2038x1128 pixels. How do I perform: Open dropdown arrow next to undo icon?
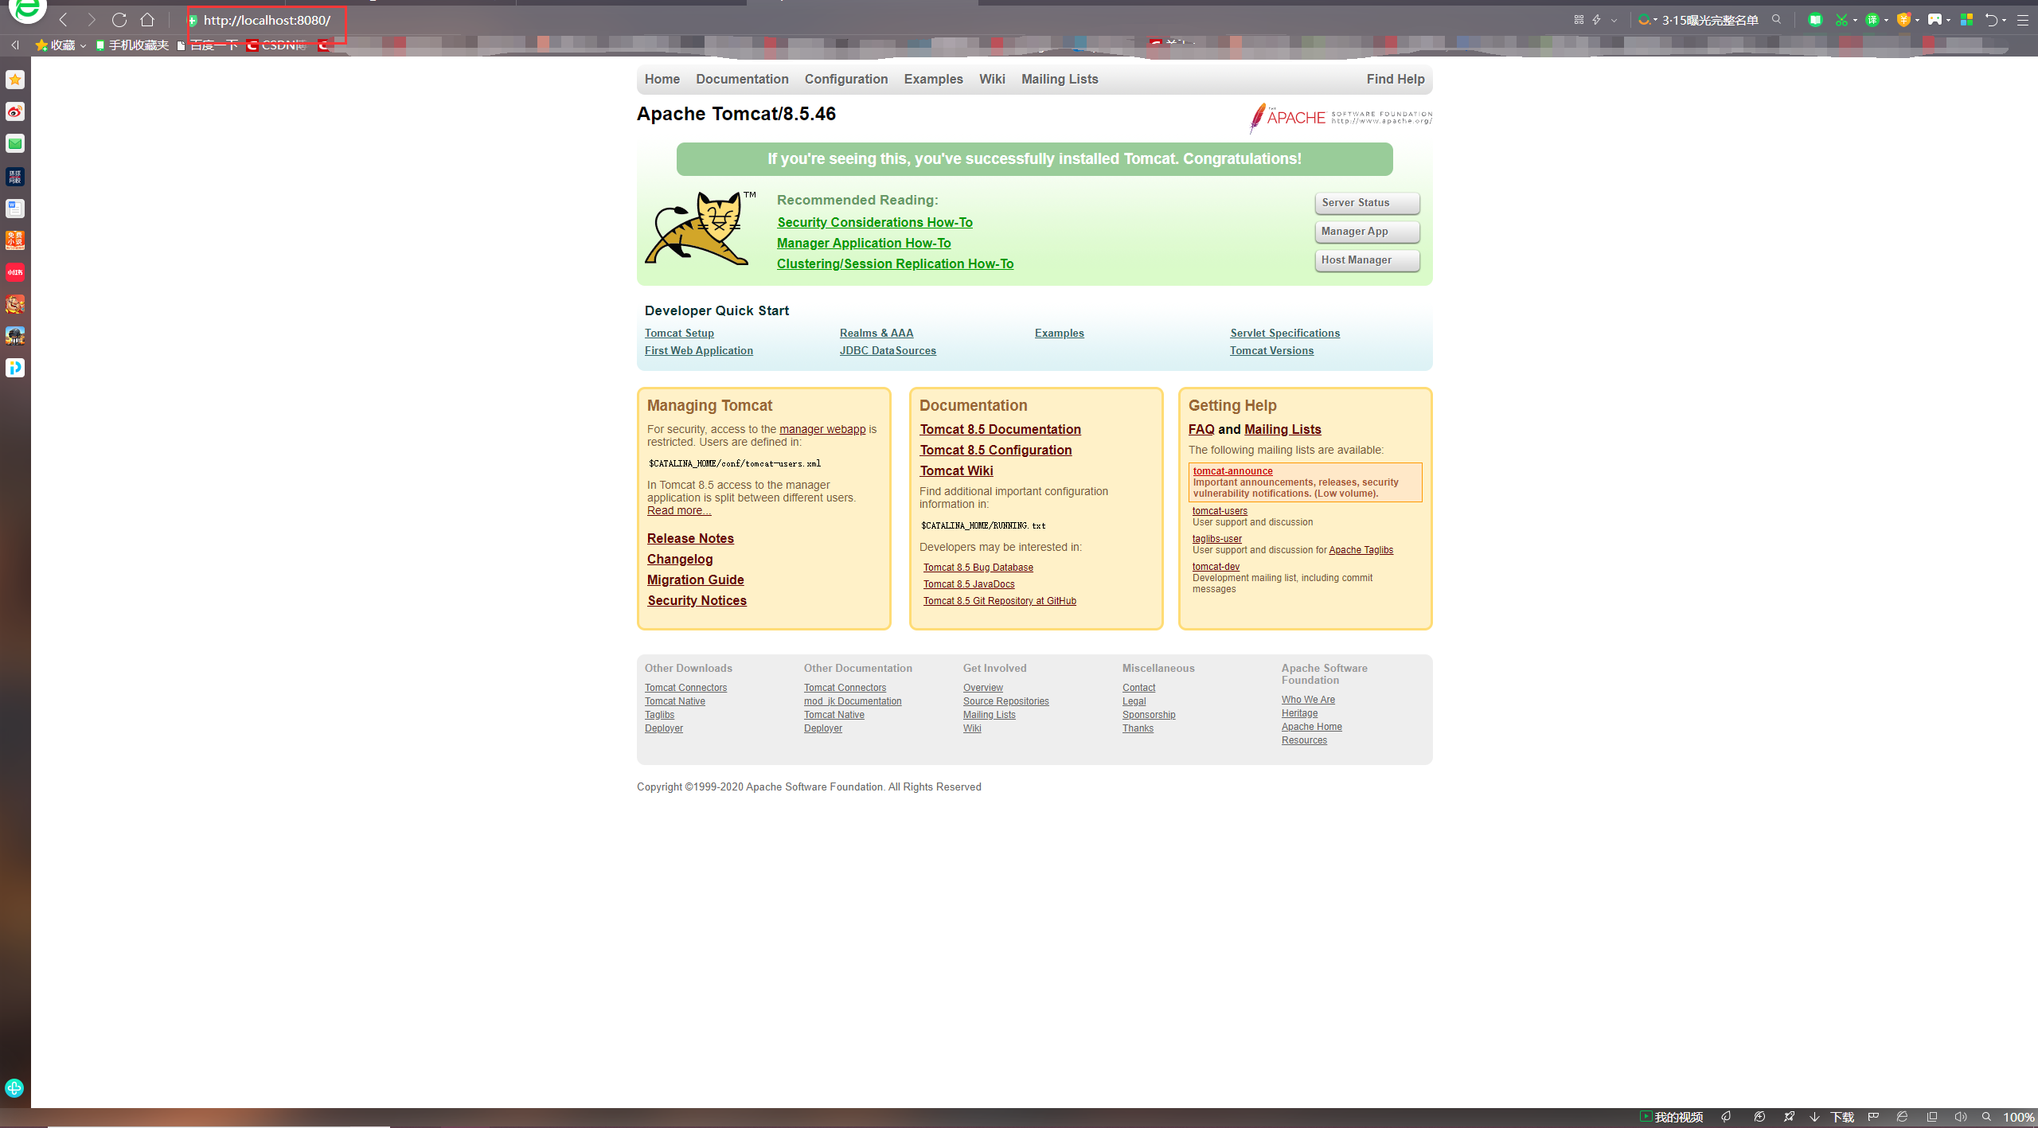tap(2004, 21)
